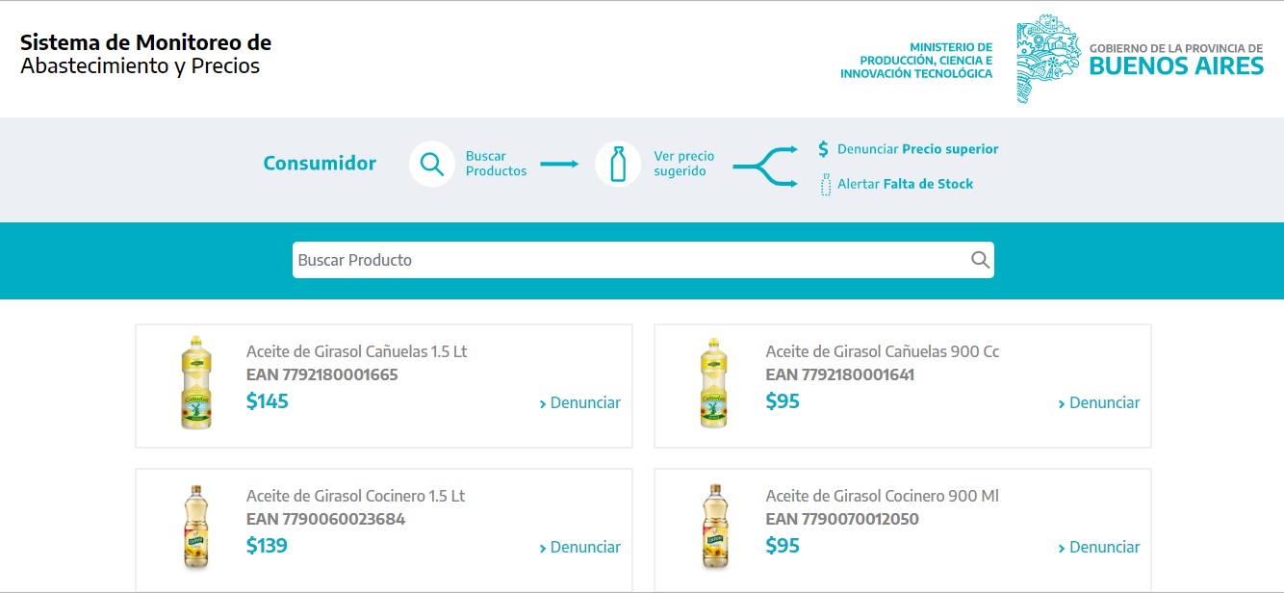Open Cocinero 900 Ml bottle image
The width and height of the screenshot is (1284, 593).
pyautogui.click(x=713, y=528)
